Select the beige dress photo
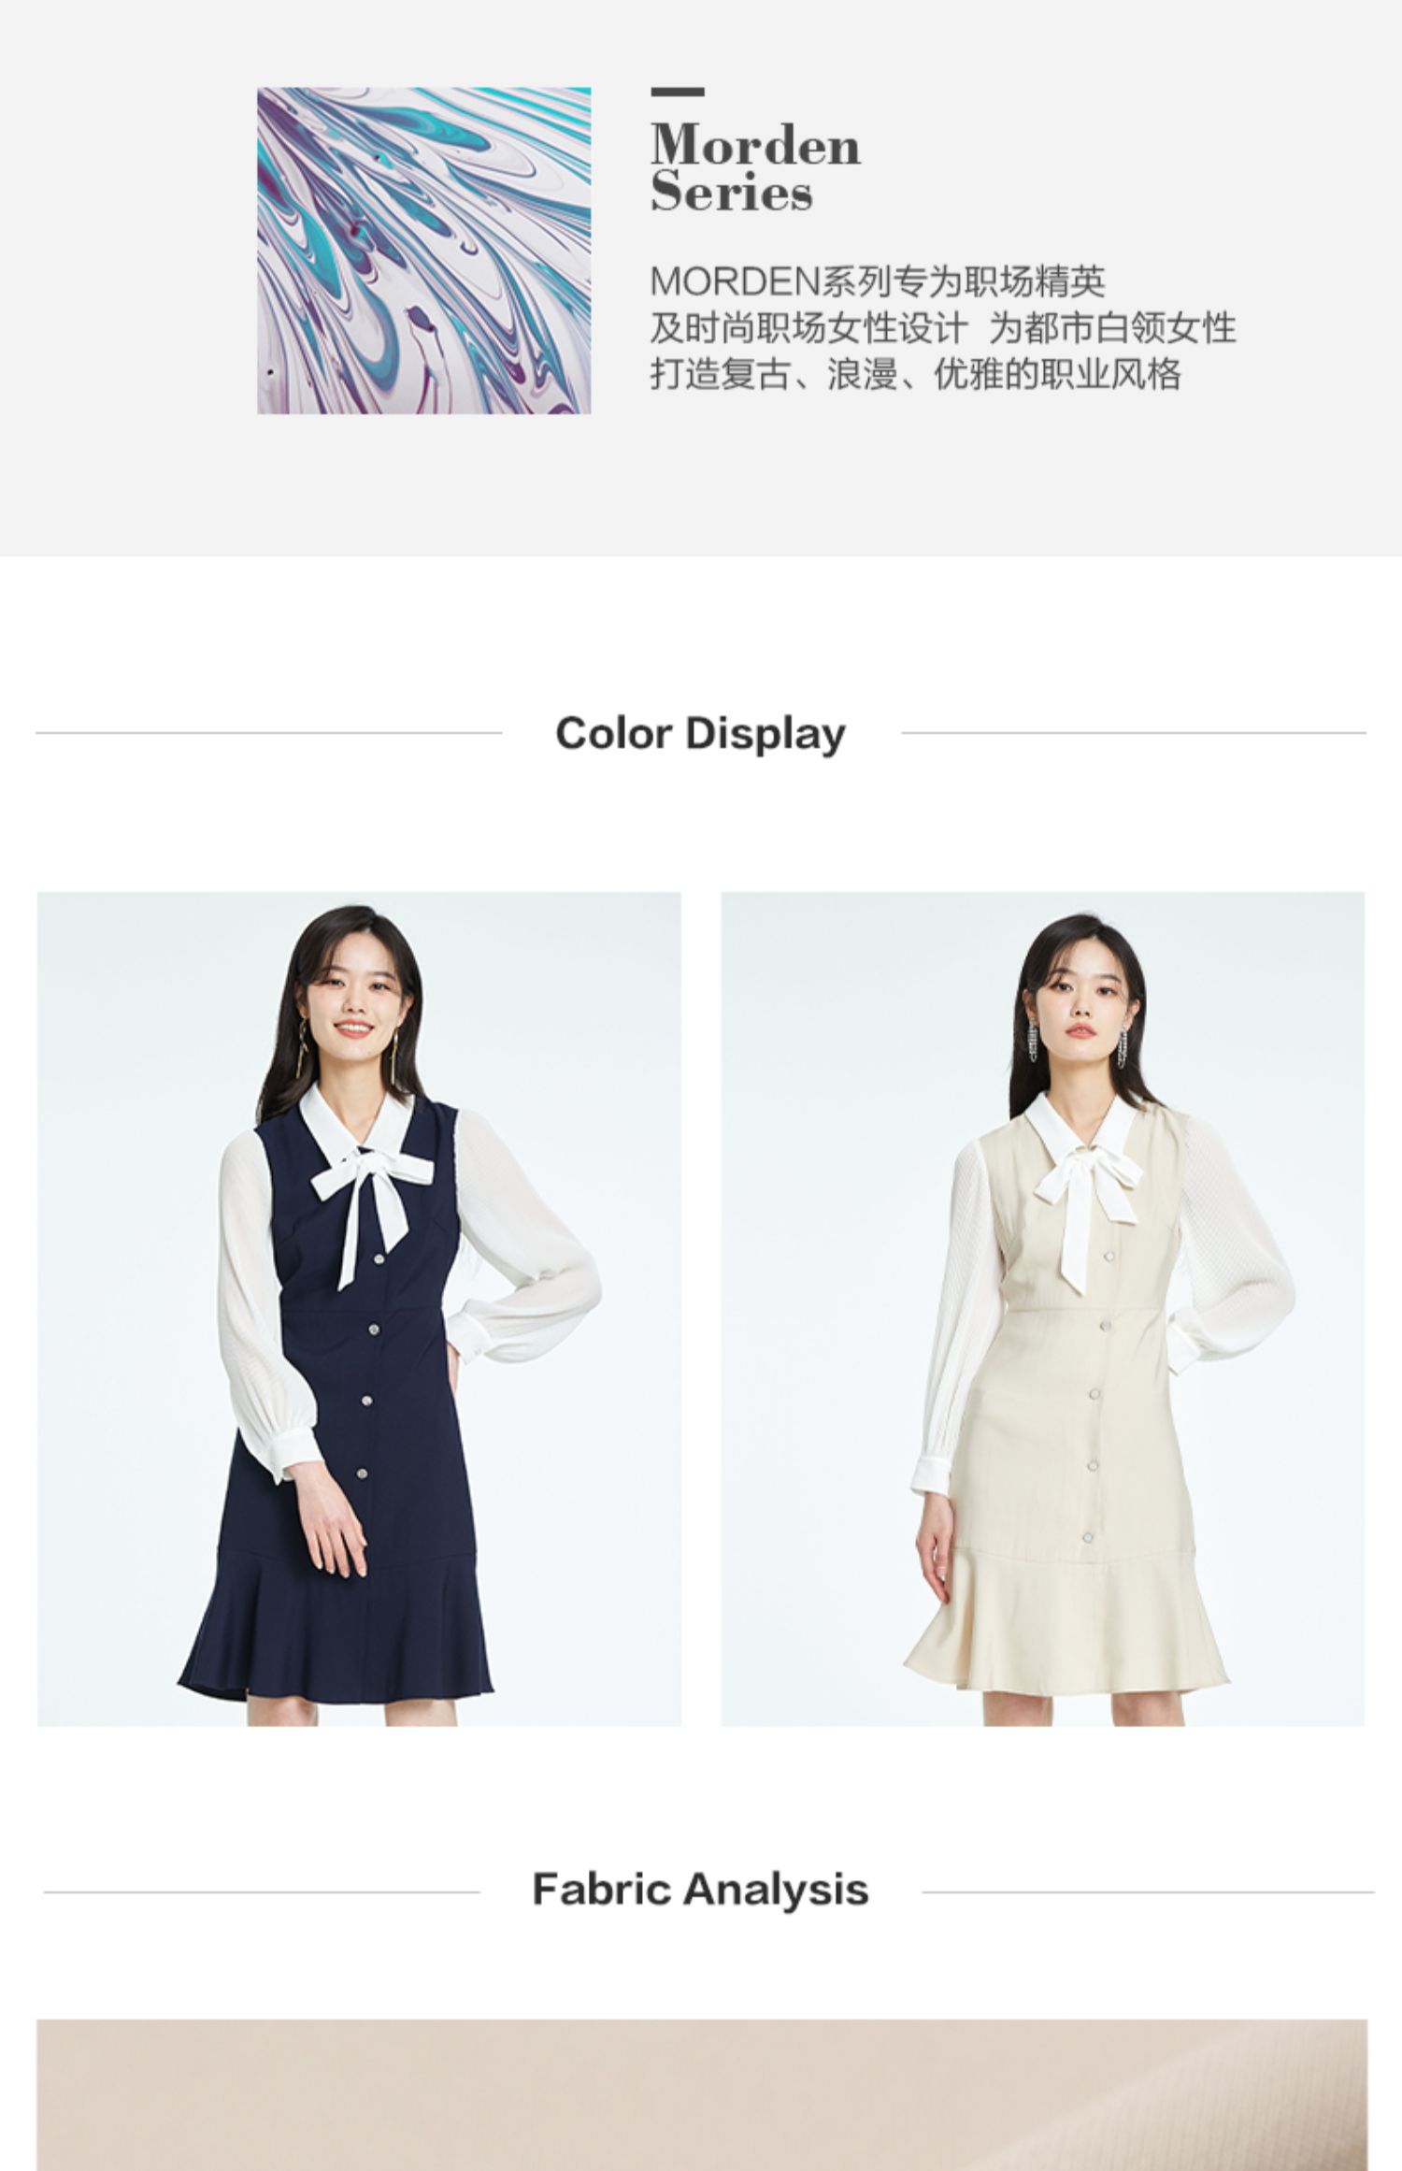 (x=1042, y=1309)
